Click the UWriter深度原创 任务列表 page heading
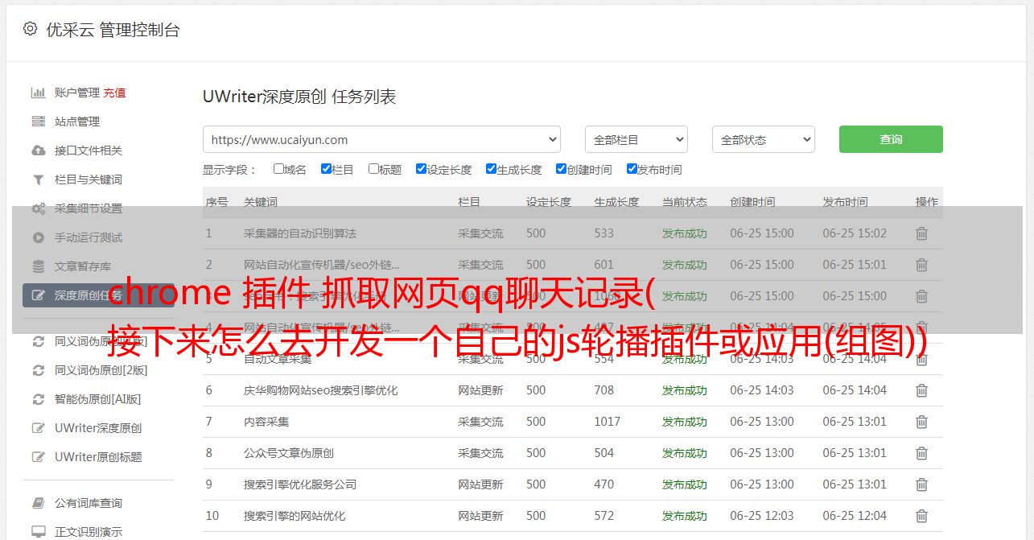The image size is (1034, 540). click(299, 97)
